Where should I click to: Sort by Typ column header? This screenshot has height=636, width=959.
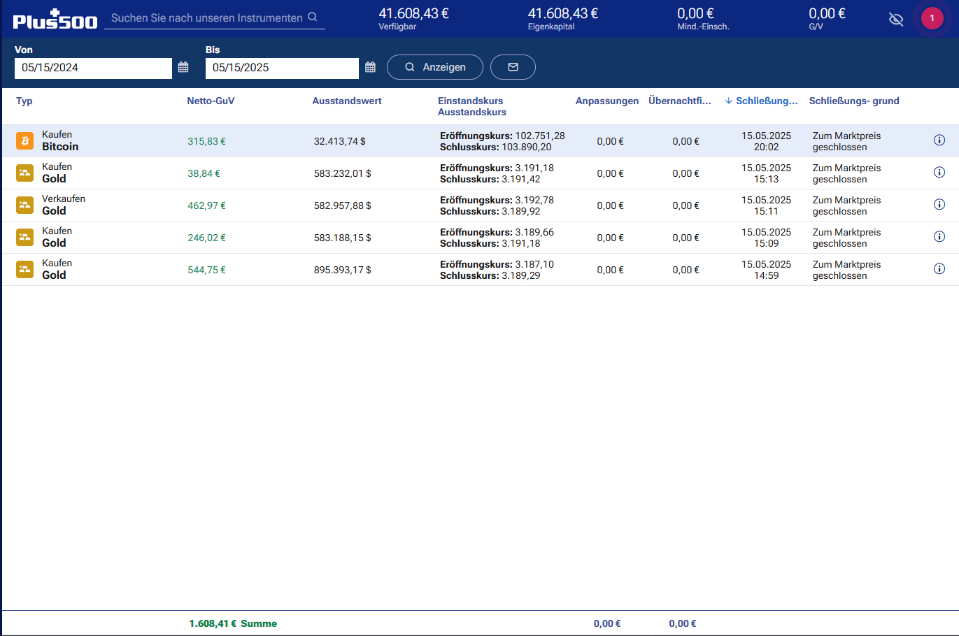pos(24,101)
